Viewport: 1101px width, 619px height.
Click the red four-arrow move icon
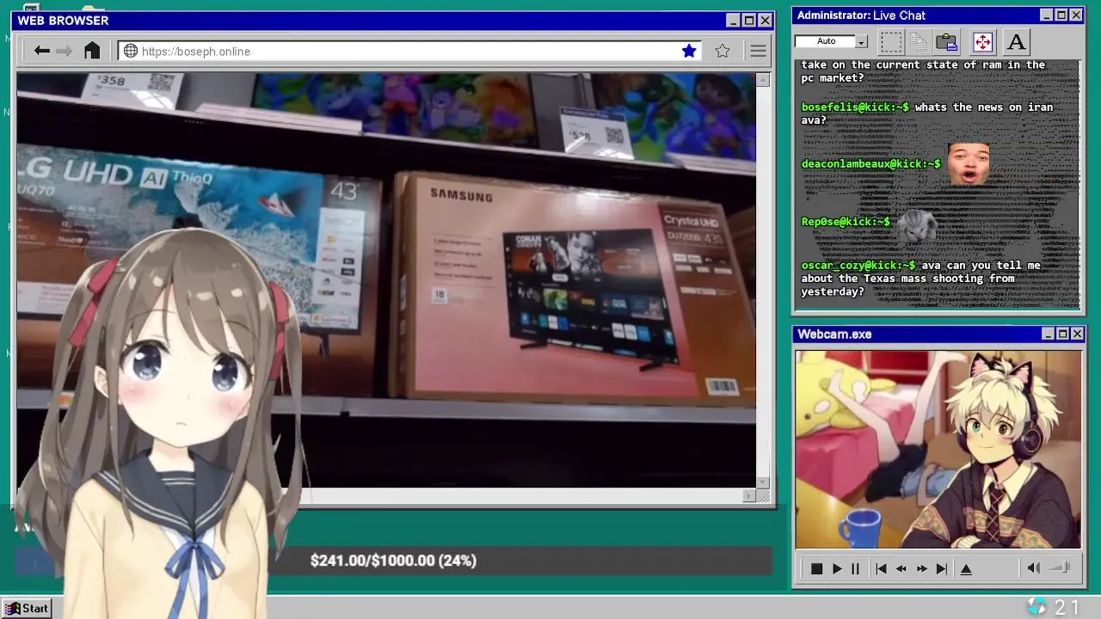(982, 41)
